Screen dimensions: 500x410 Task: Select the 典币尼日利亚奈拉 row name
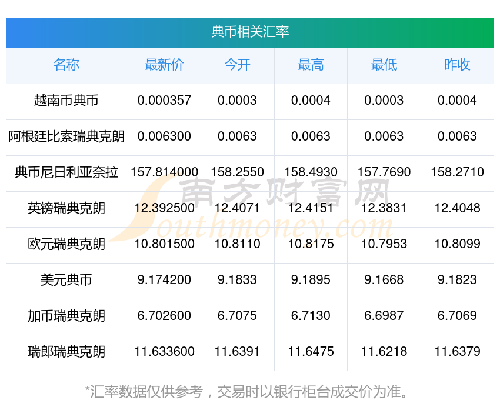pyautogui.click(x=66, y=172)
